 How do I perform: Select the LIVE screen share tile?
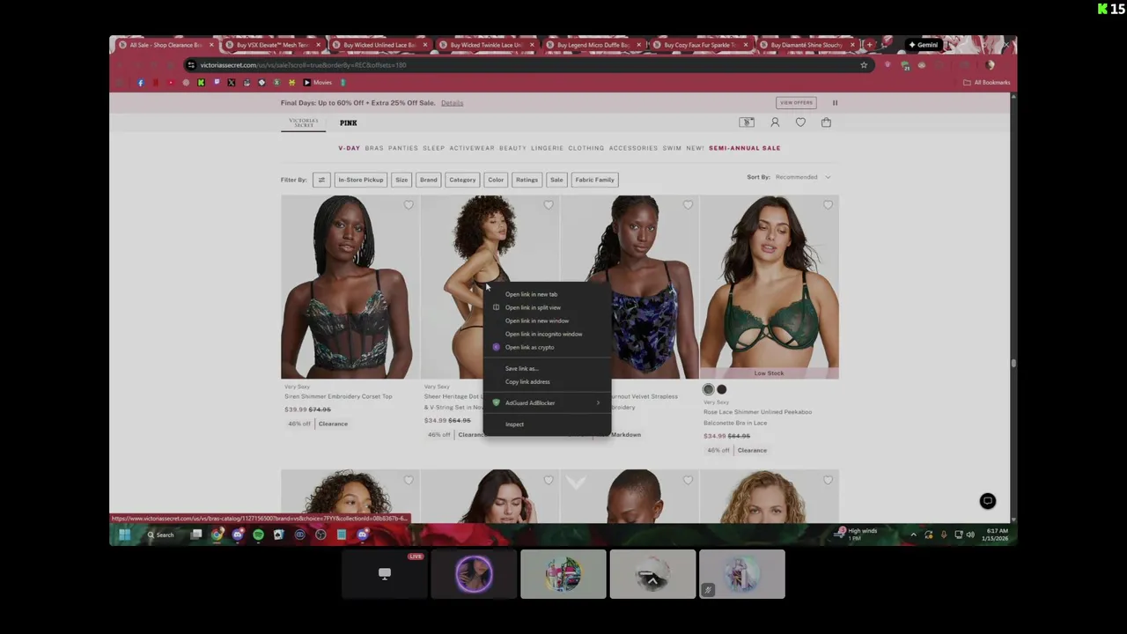pos(385,574)
